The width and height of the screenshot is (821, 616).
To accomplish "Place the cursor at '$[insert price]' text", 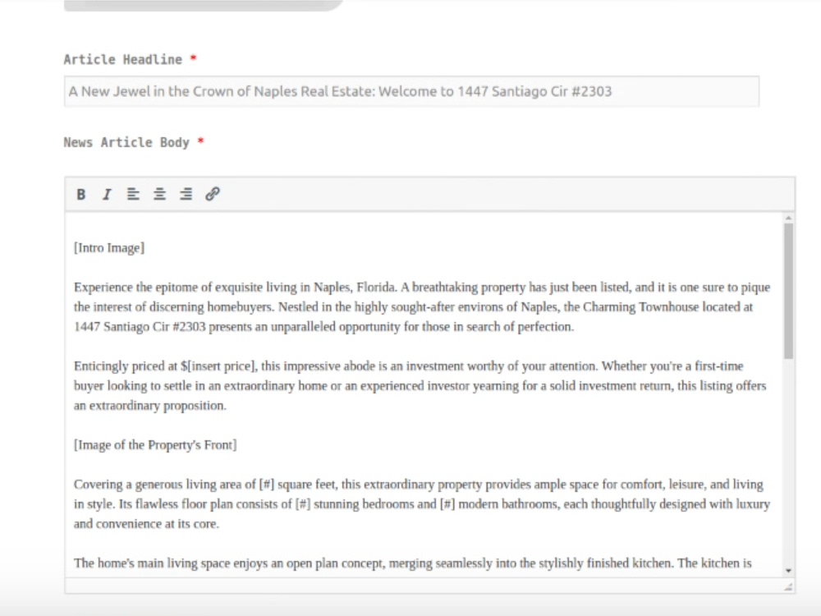I will (x=218, y=366).
